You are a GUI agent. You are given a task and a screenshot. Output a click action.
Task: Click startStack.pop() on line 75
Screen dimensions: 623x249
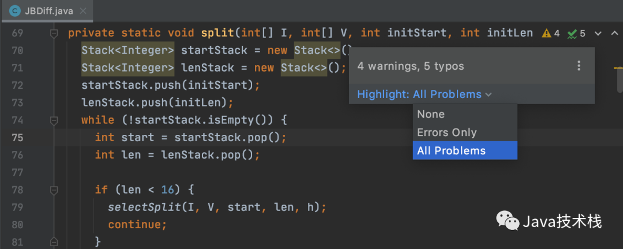coord(227,137)
